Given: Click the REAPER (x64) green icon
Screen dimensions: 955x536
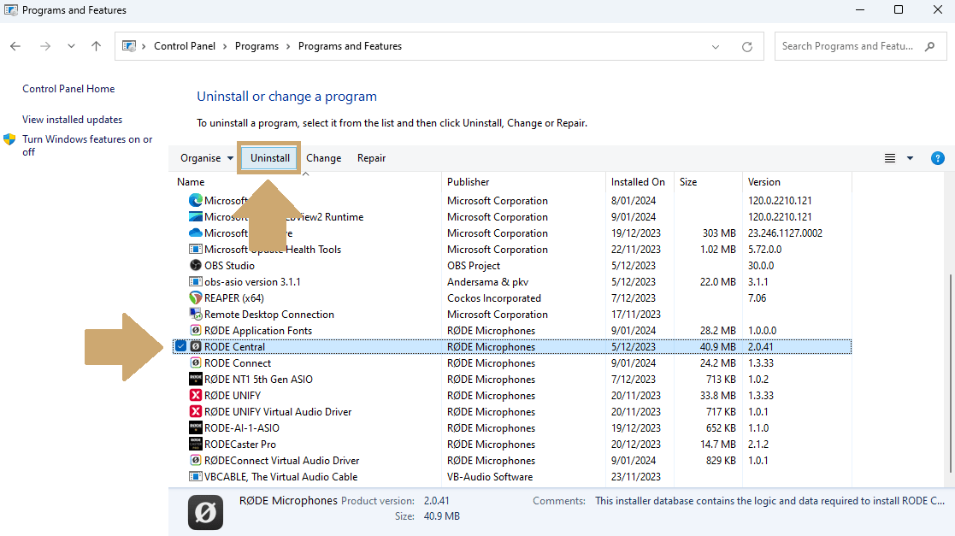Looking at the screenshot, I should coord(194,297).
